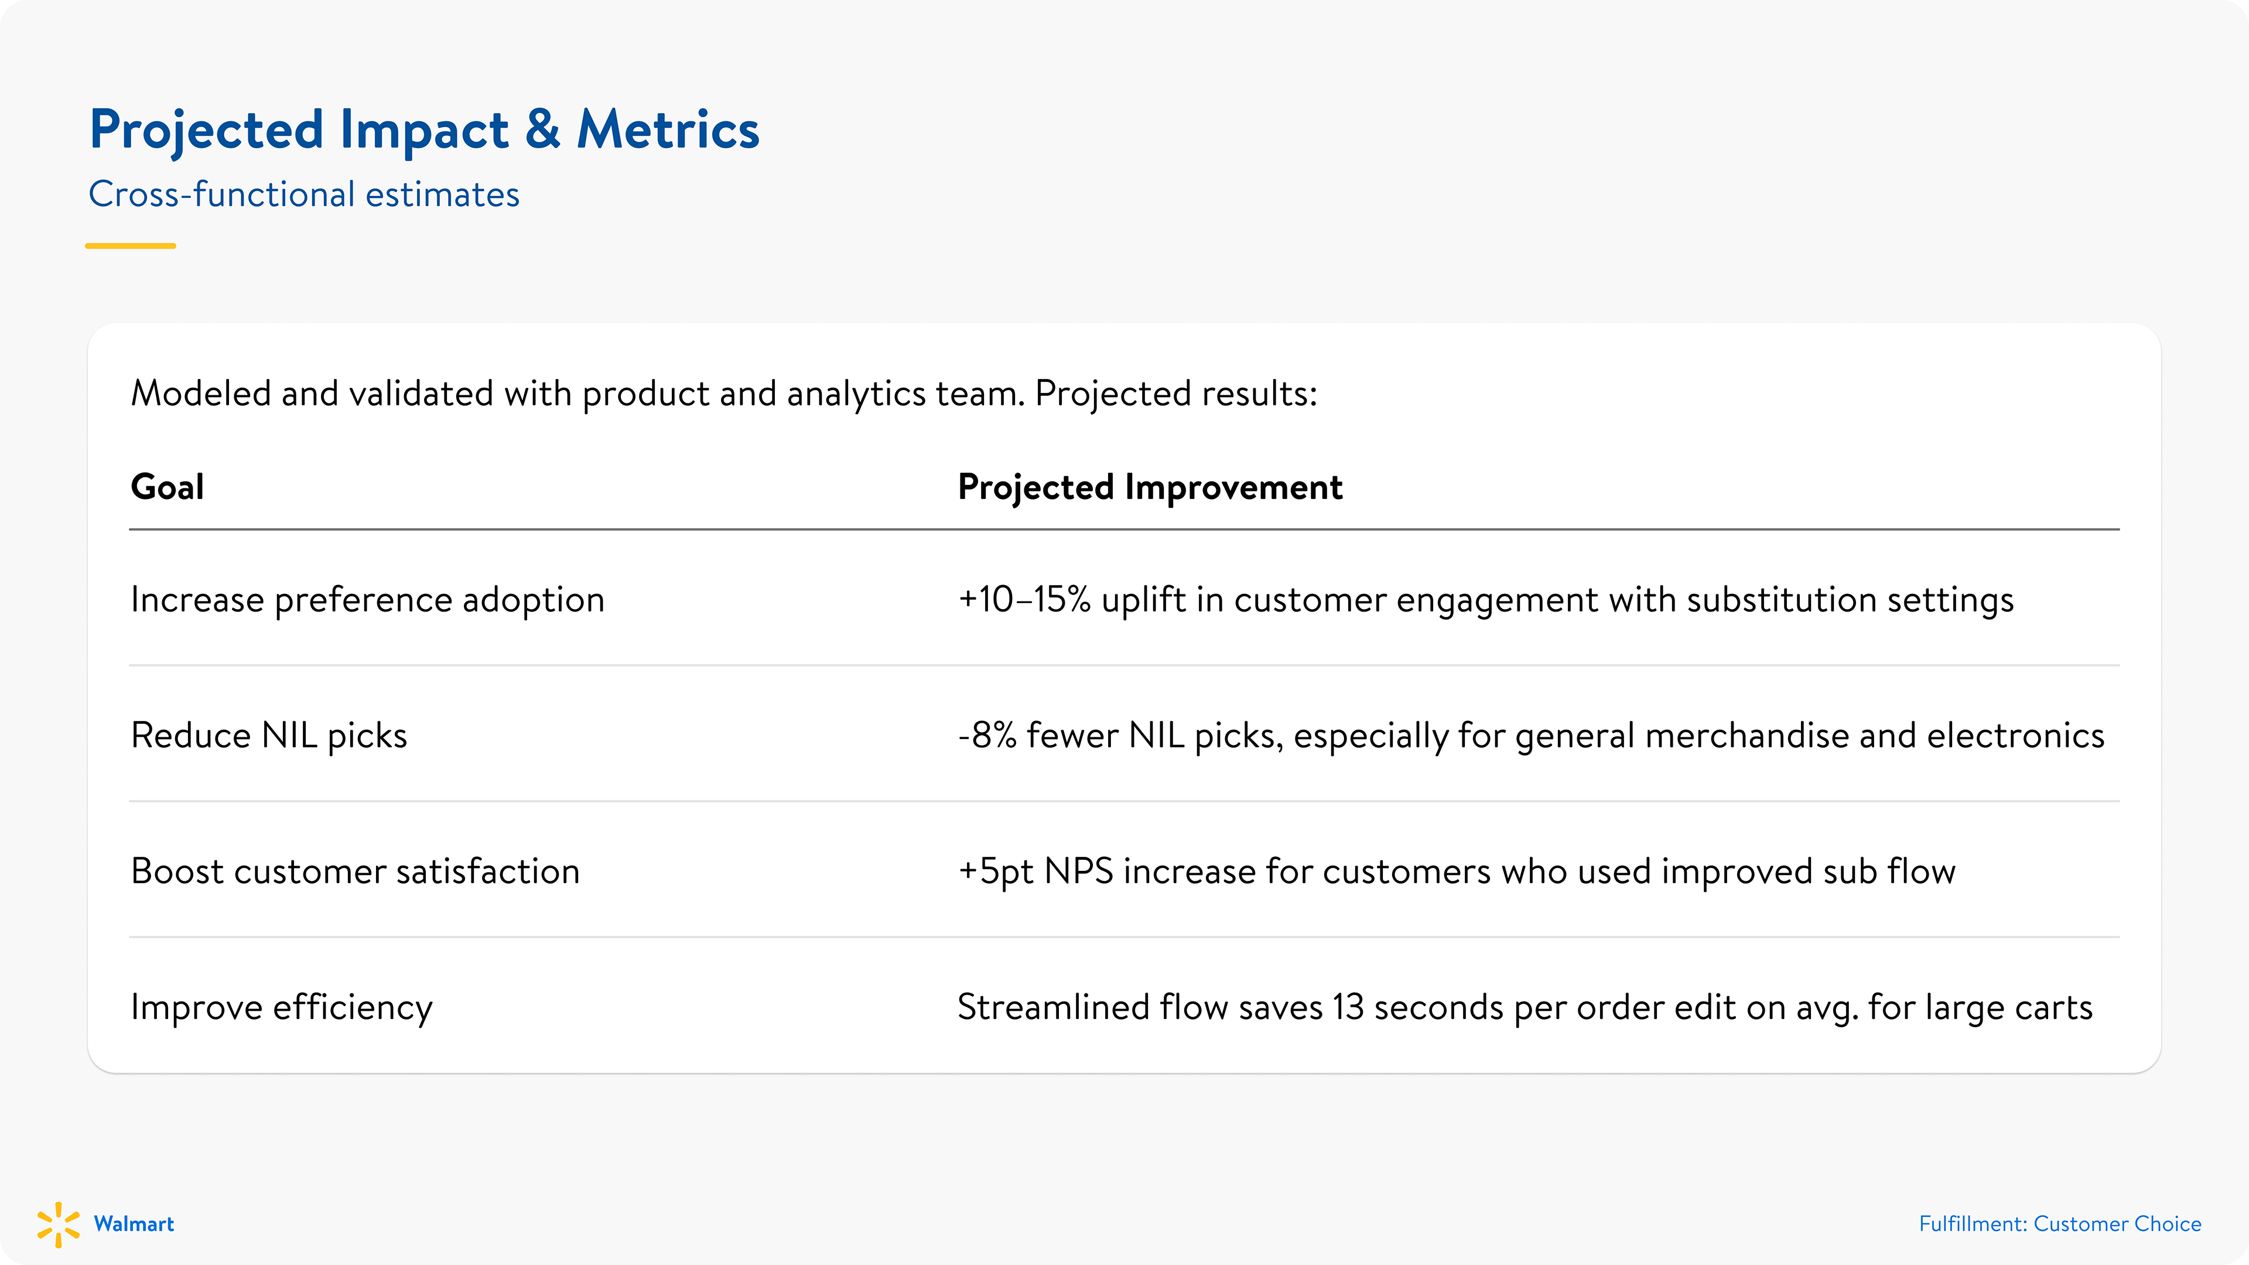
Task: Click the +5pt NPS increase text
Action: coord(1456,871)
